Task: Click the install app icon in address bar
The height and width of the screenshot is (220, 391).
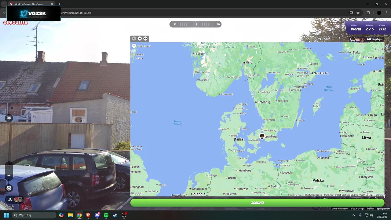Action: coord(351,13)
